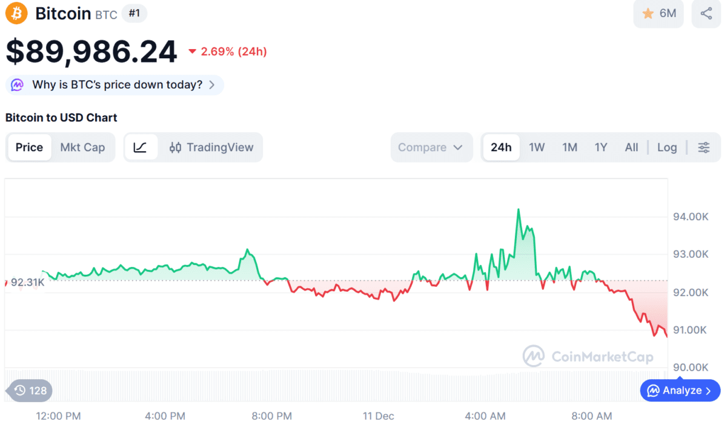727x441 pixels.
Task: Click the orange Bitcoin logo icon
Action: pyautogui.click(x=16, y=13)
